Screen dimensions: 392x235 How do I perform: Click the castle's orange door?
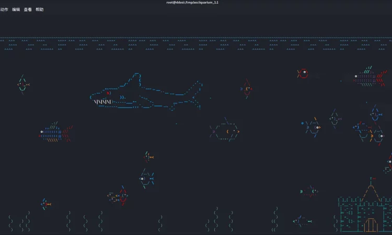[x=371, y=225]
